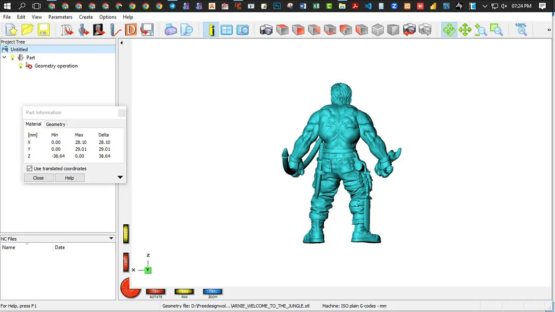555x312 pixels.
Task: Expand Part Information with the down arrow
Action: coord(120,178)
